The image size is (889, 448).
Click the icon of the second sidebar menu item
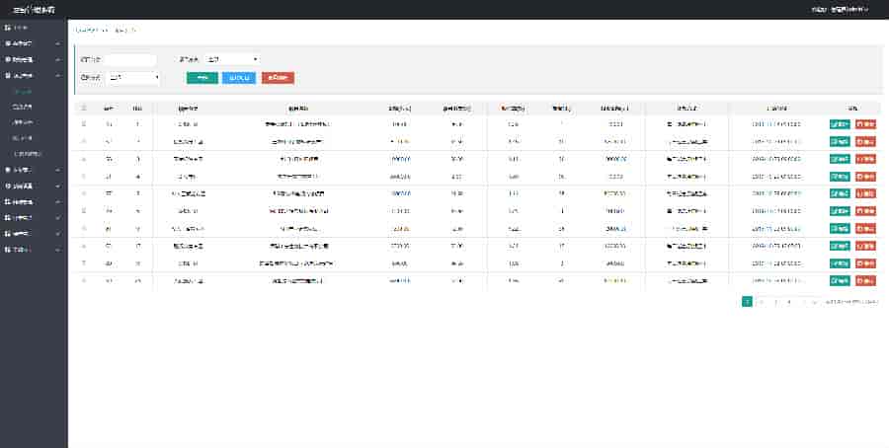point(8,43)
